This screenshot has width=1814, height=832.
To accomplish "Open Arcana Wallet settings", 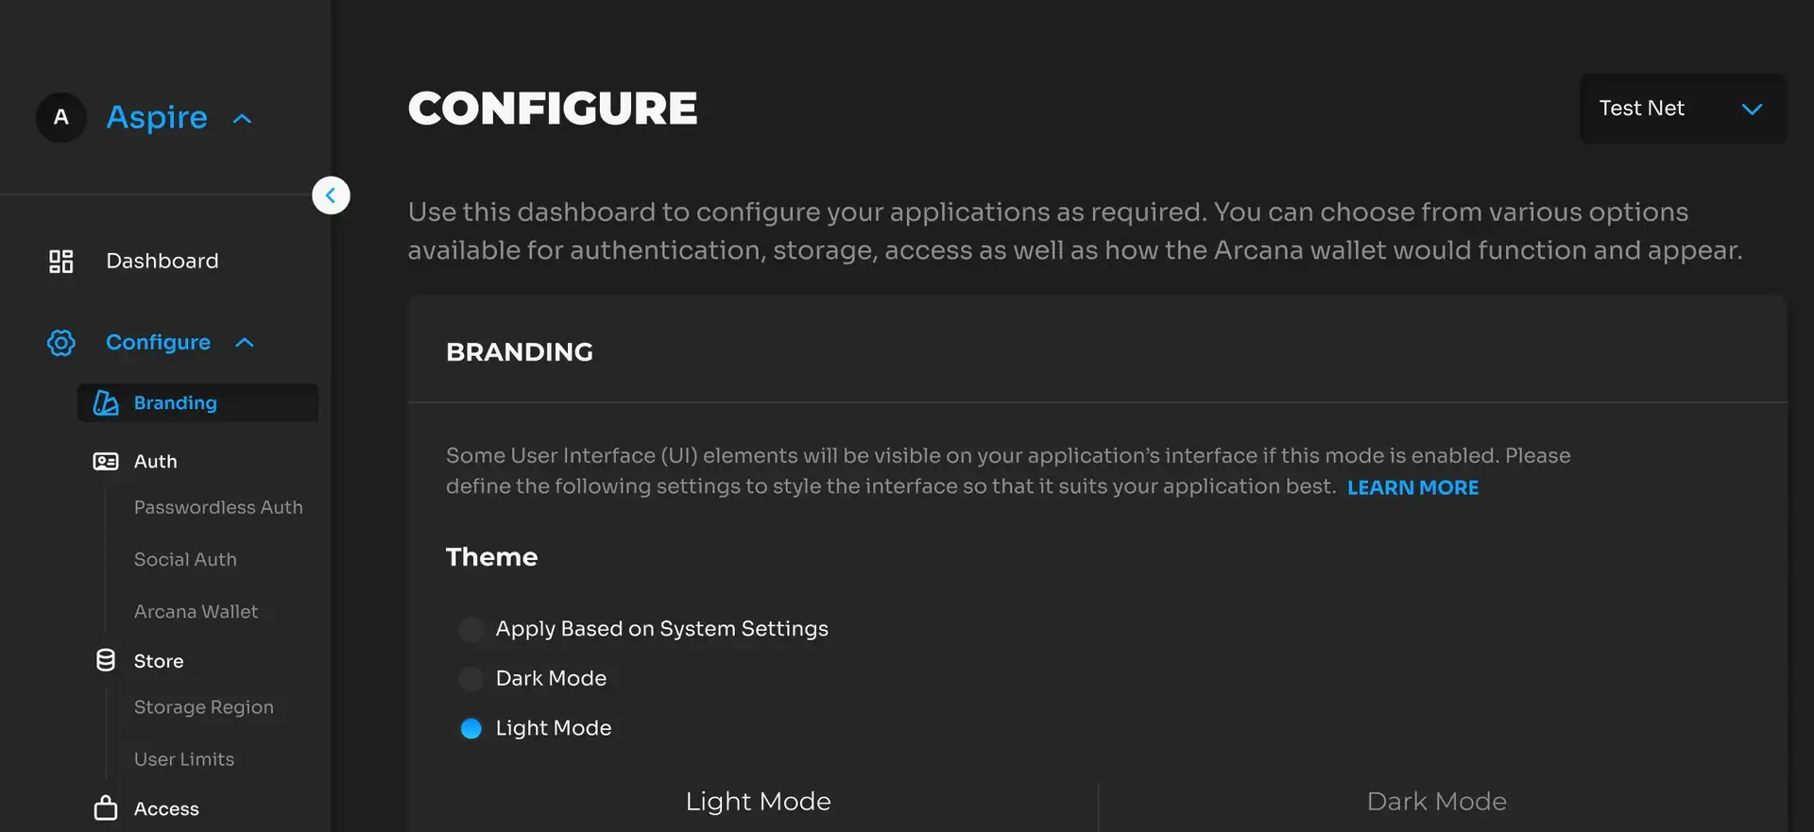I will pos(196,611).
